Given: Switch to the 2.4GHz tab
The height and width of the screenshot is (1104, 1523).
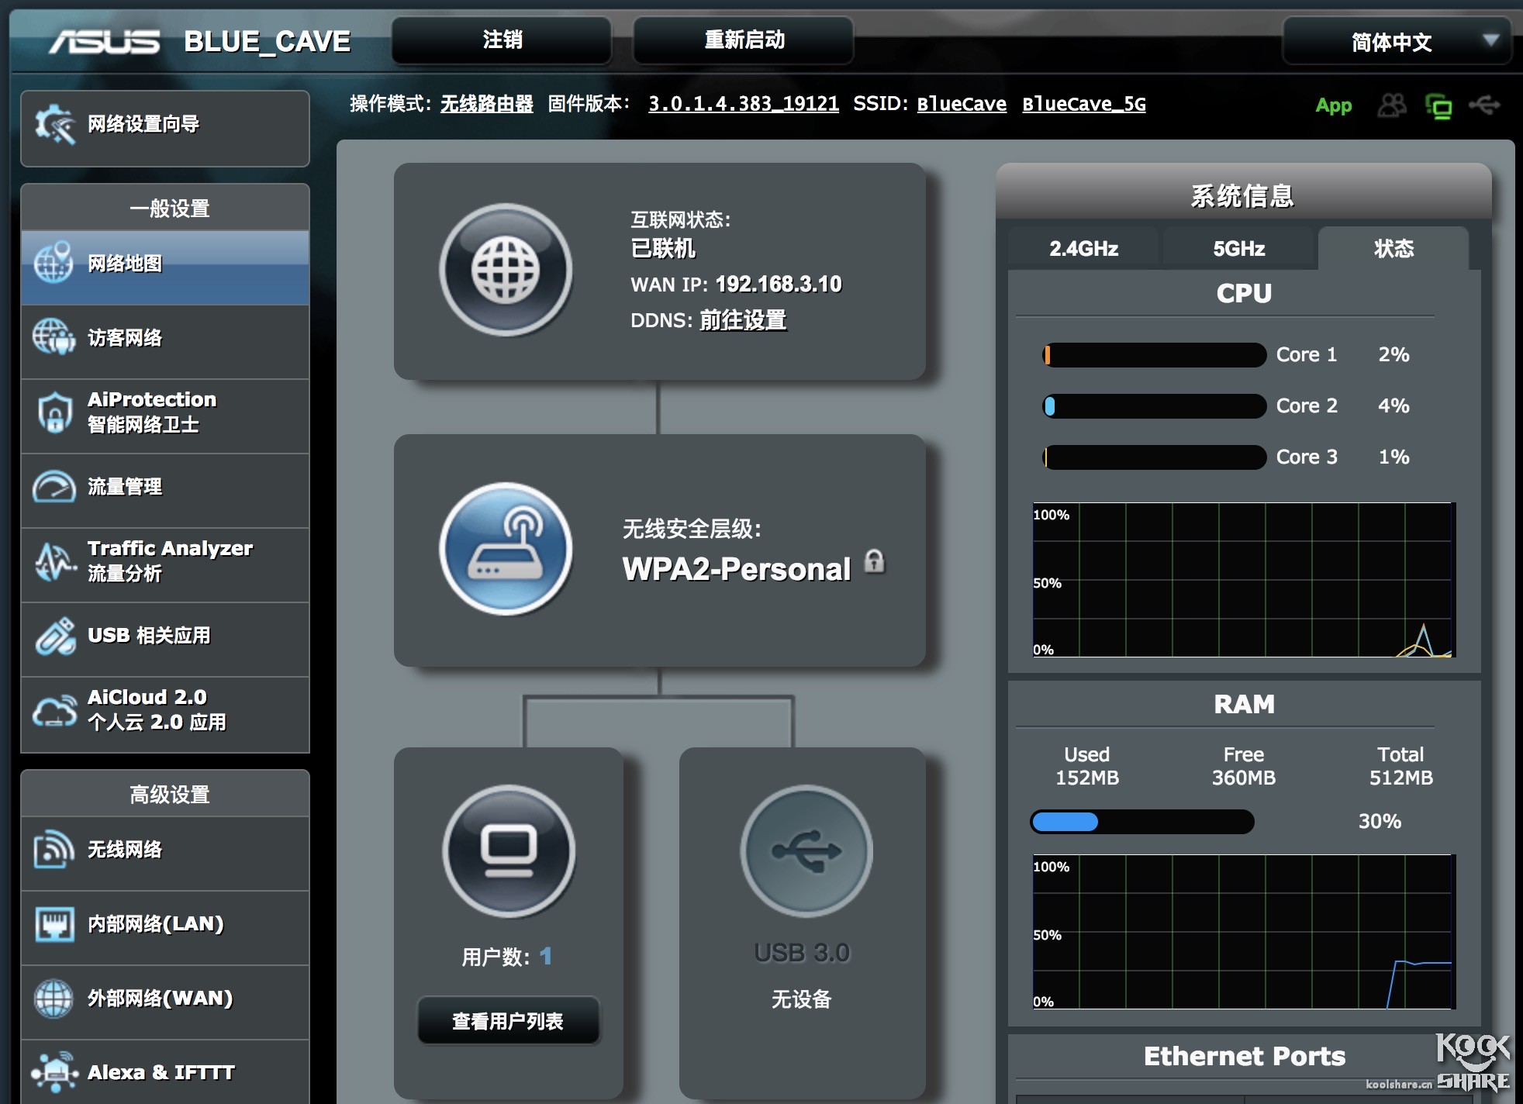Looking at the screenshot, I should tap(1083, 249).
